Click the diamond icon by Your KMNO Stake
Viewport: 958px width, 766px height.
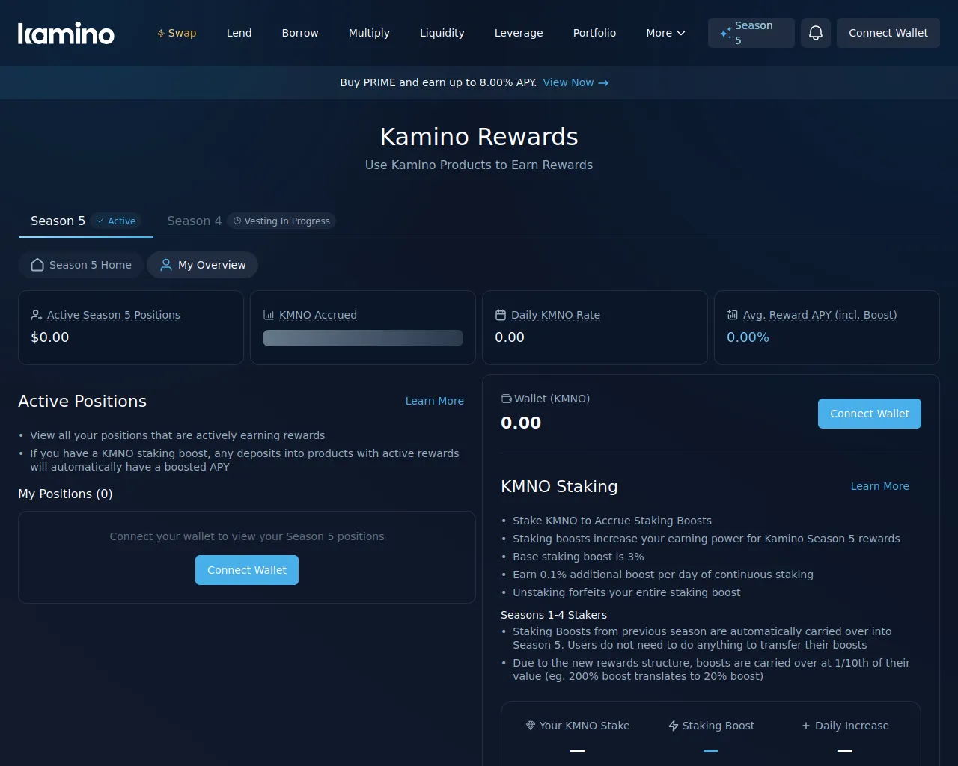point(531,726)
